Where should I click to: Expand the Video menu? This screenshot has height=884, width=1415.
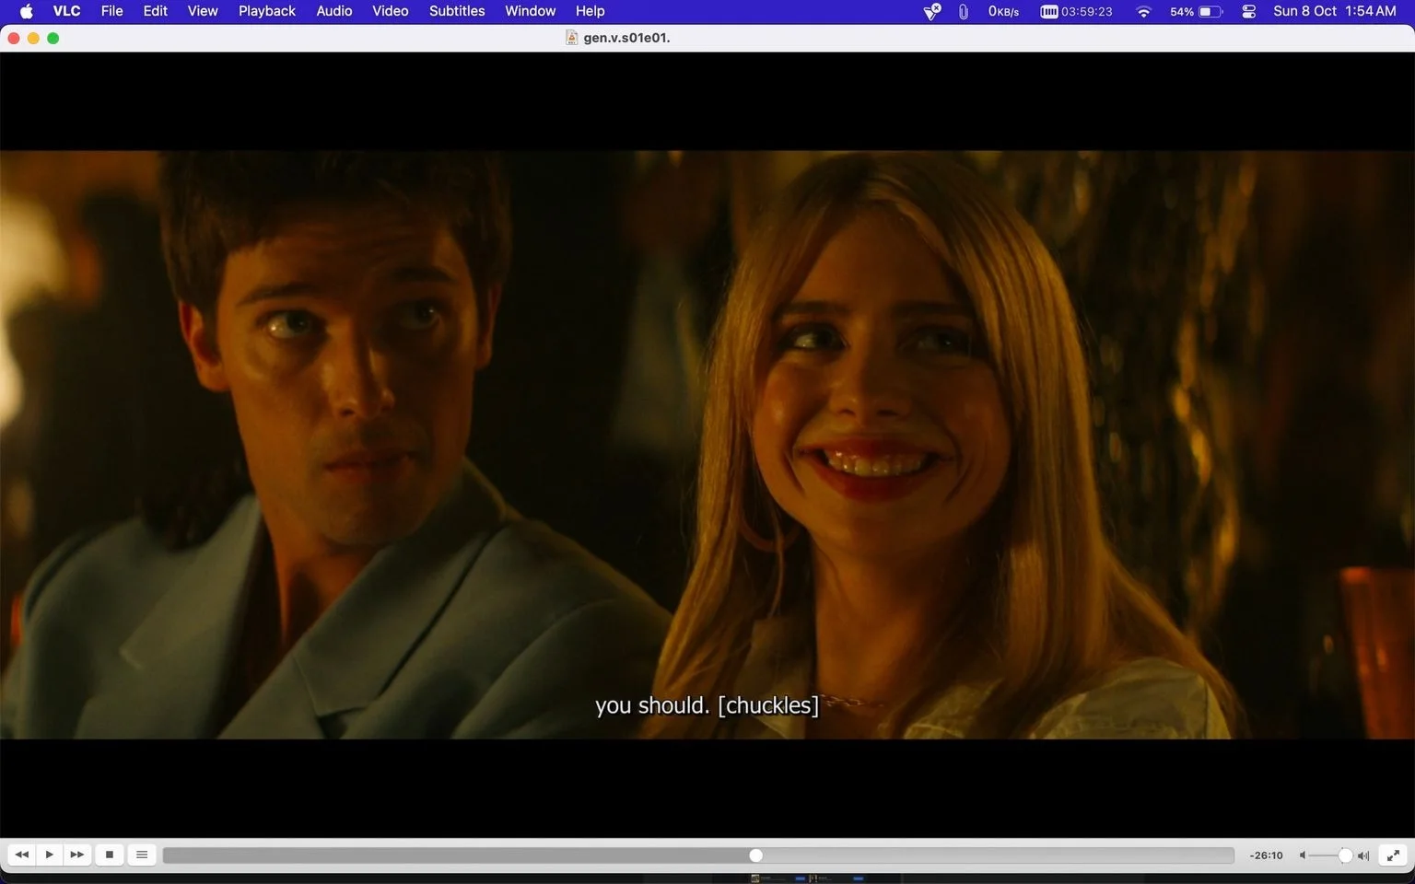(x=391, y=11)
